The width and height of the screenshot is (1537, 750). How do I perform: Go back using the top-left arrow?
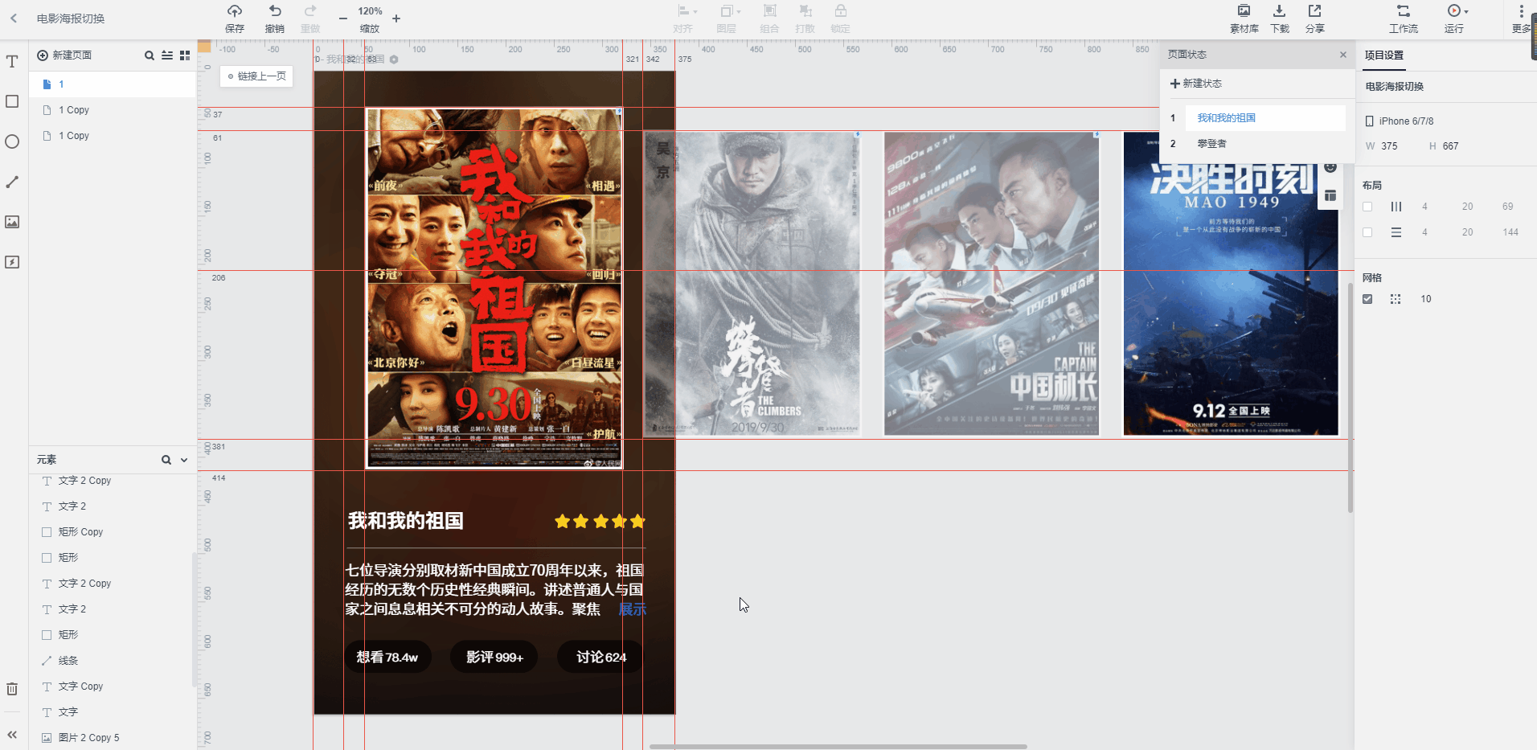[x=14, y=18]
